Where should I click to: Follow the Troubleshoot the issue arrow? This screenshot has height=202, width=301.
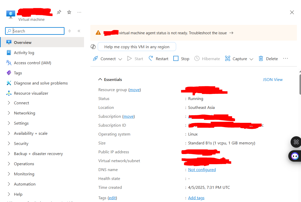point(231,33)
